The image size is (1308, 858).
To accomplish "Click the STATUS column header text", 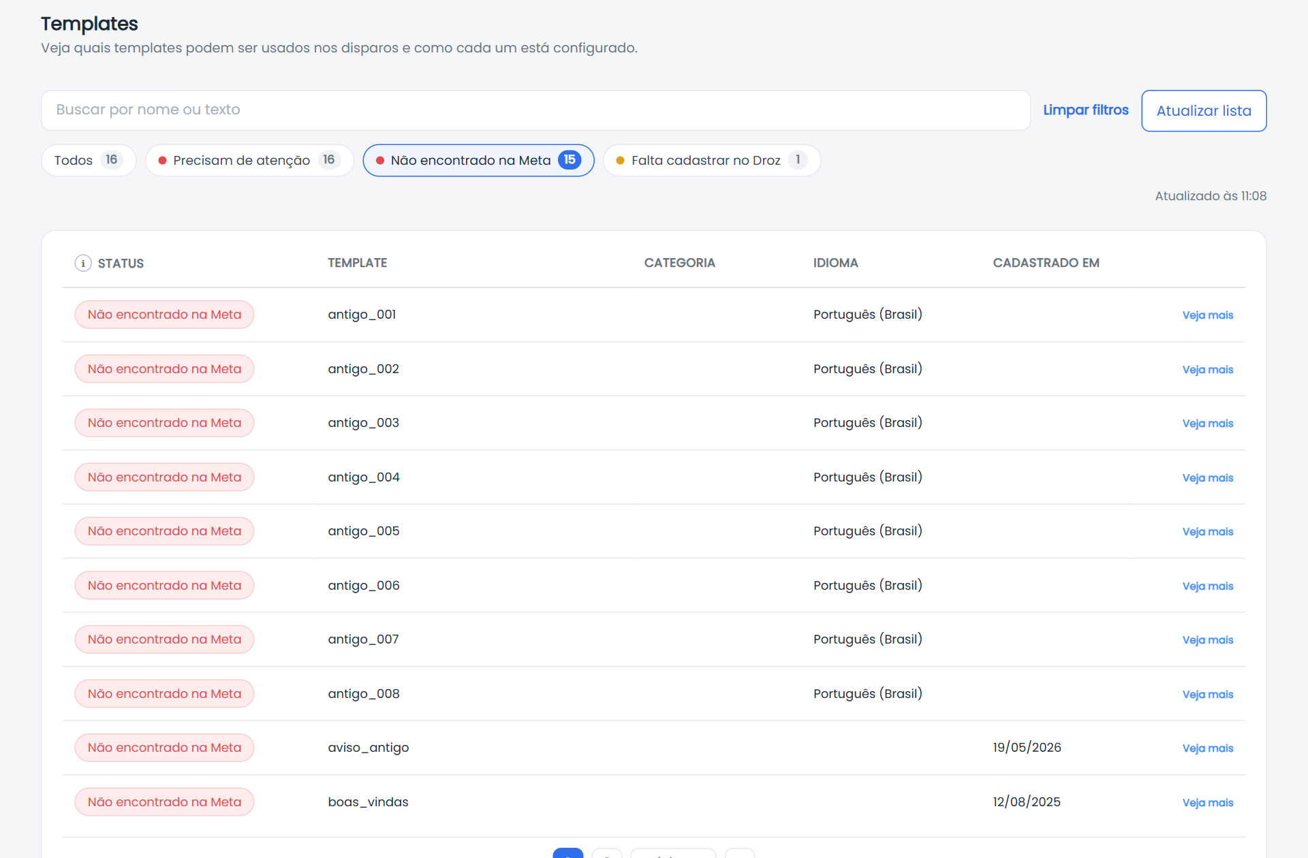I will pos(121,264).
